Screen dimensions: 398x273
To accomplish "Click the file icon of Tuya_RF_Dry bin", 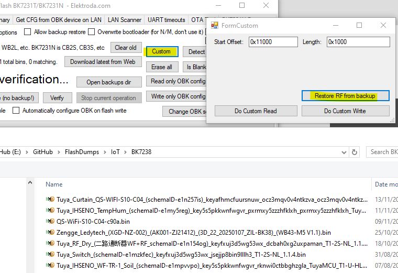I will point(50,243).
